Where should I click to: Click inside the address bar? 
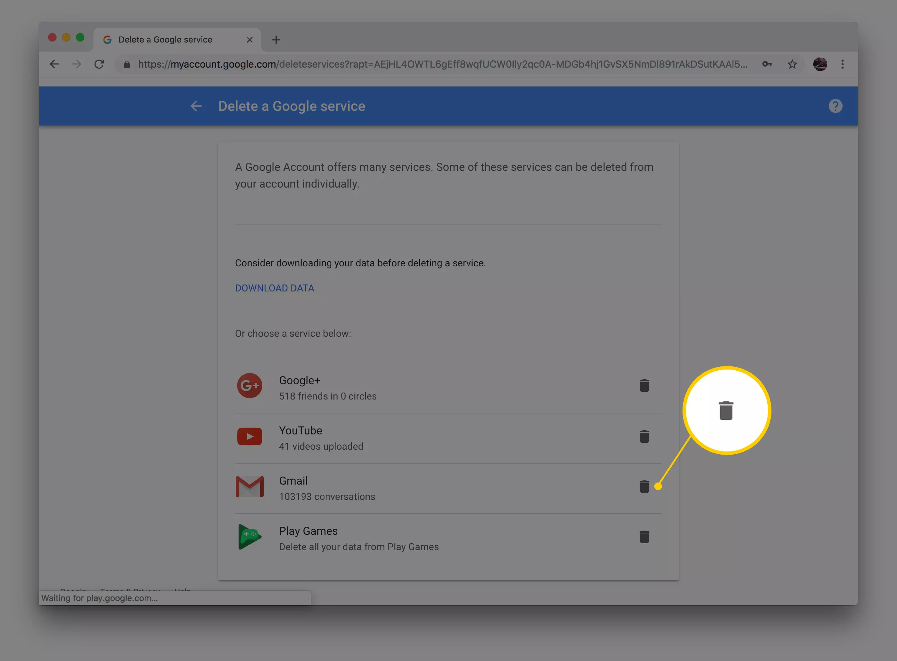440,64
